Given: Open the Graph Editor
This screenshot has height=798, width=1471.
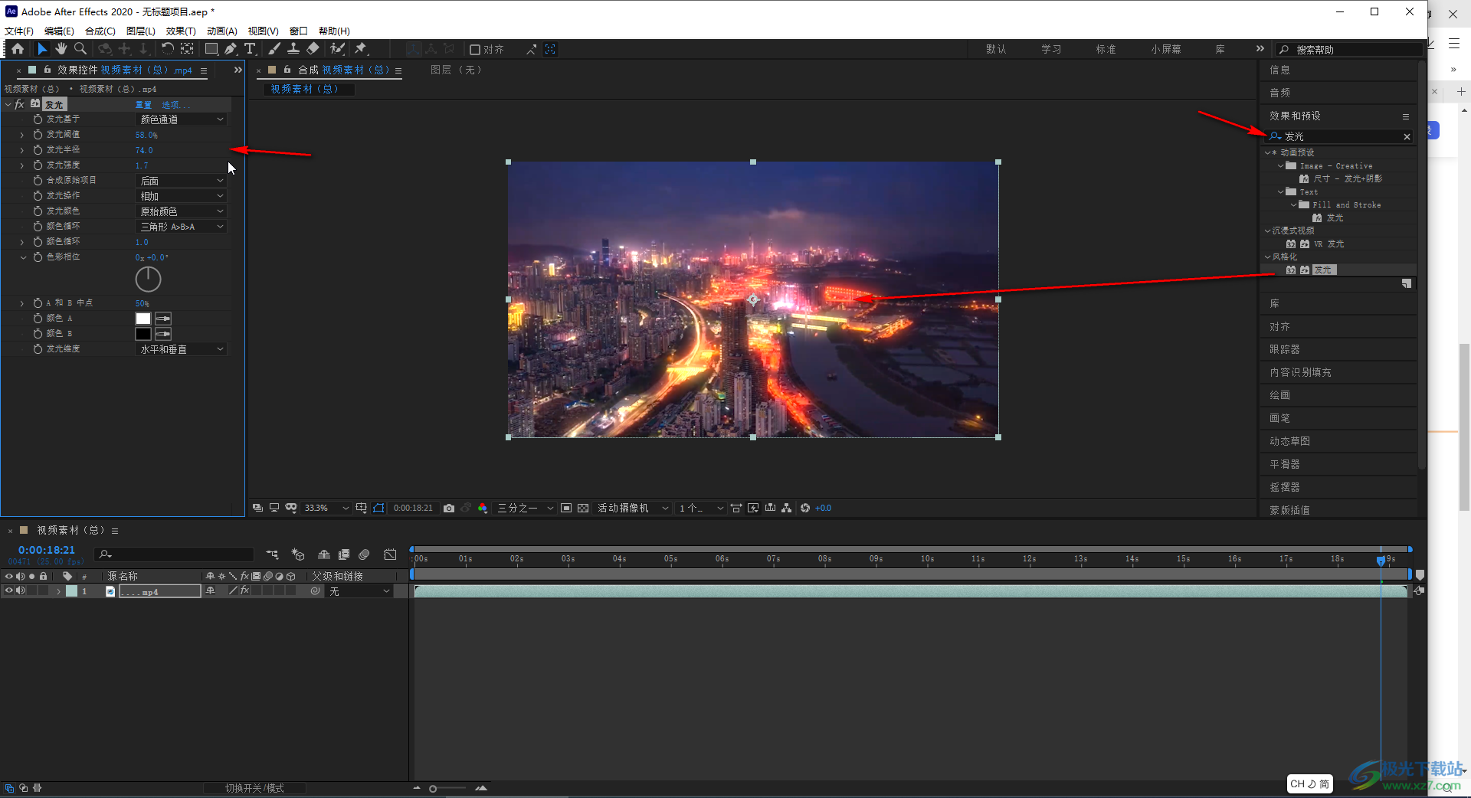Looking at the screenshot, I should [391, 554].
